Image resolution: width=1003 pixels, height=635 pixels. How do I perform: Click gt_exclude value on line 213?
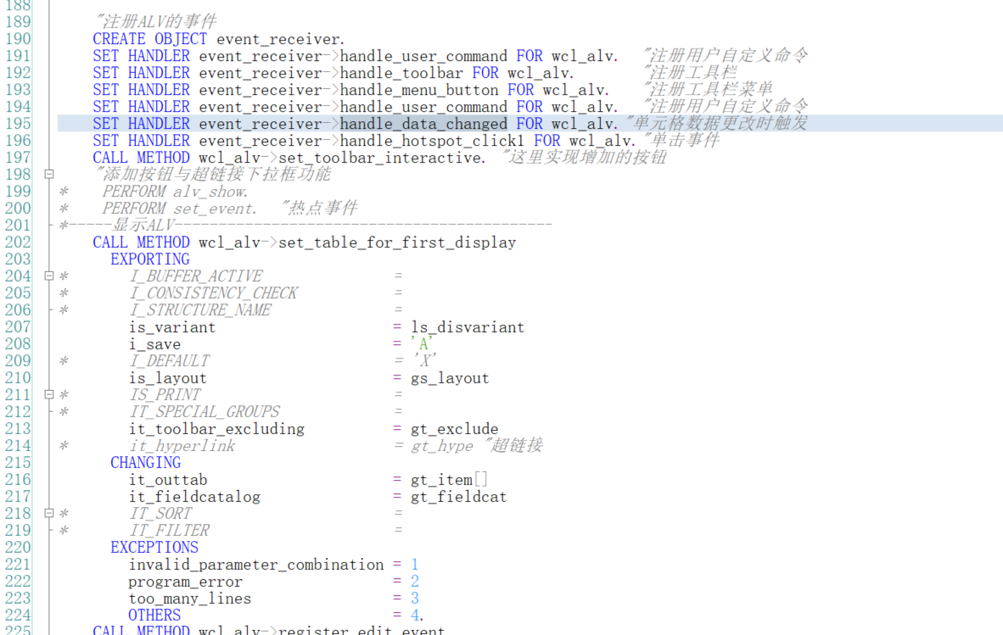tap(454, 429)
